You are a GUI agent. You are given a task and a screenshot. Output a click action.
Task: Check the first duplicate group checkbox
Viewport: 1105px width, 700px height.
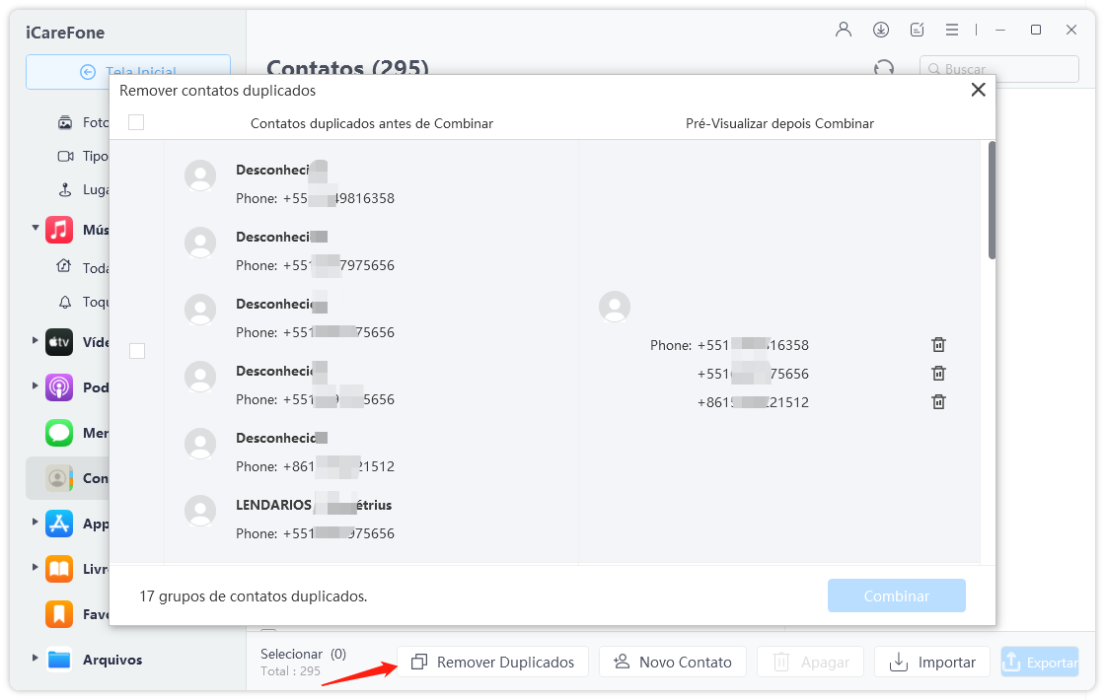coord(137,351)
